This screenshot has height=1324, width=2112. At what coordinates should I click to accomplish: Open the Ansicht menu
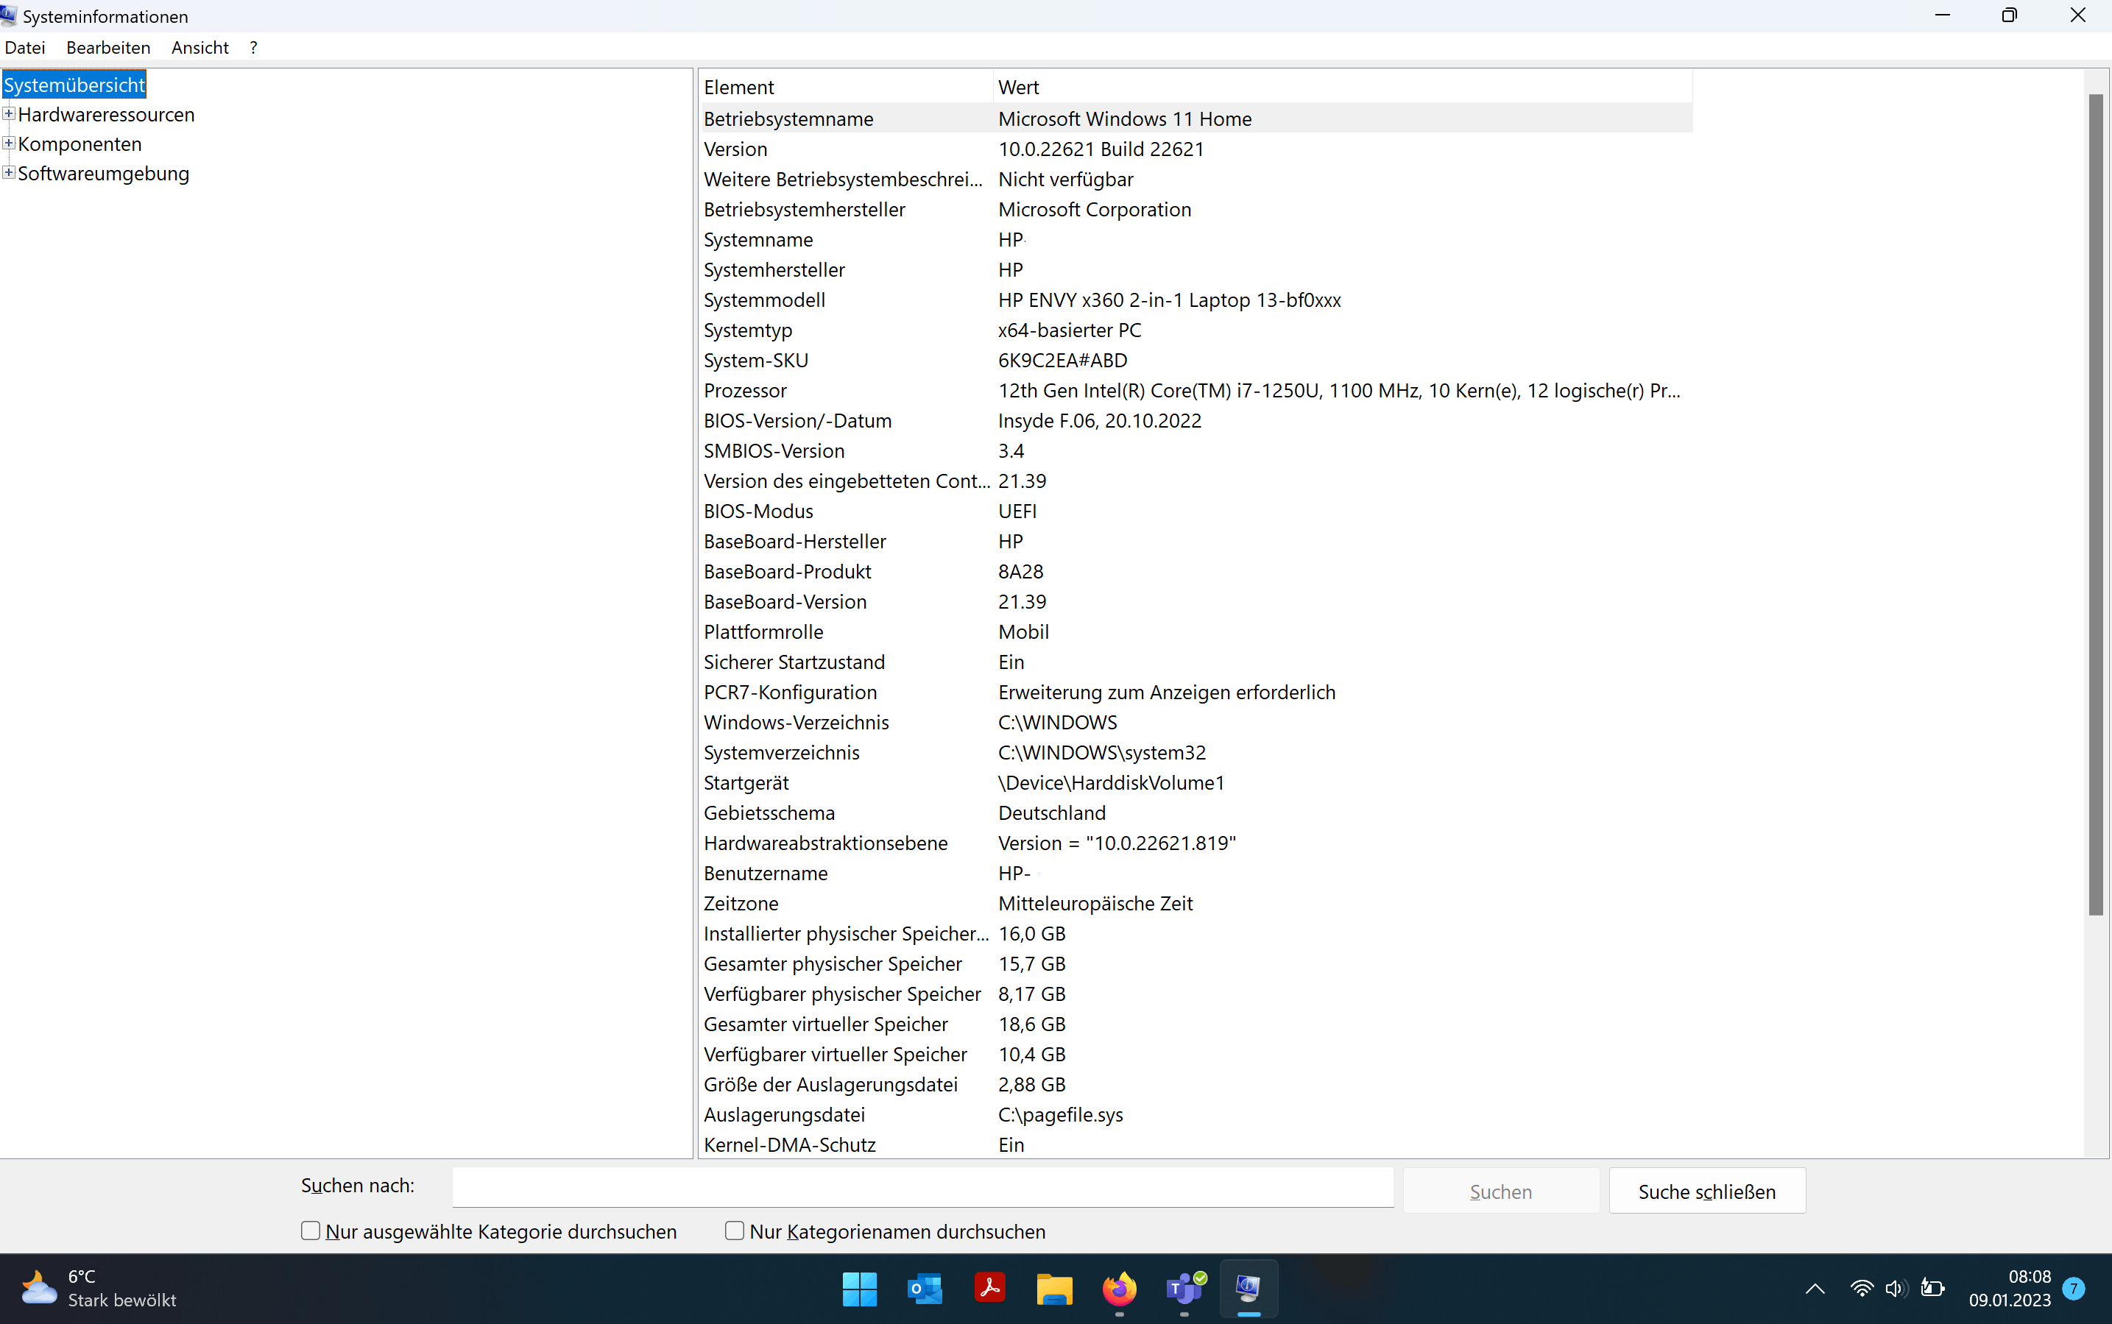[199, 47]
